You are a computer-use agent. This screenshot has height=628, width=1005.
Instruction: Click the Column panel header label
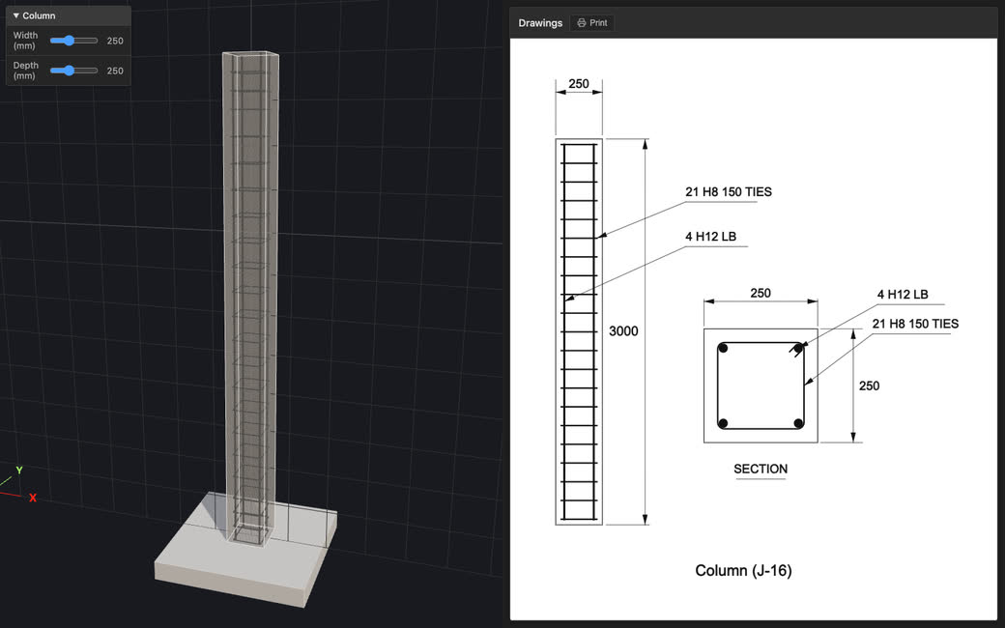coord(39,15)
